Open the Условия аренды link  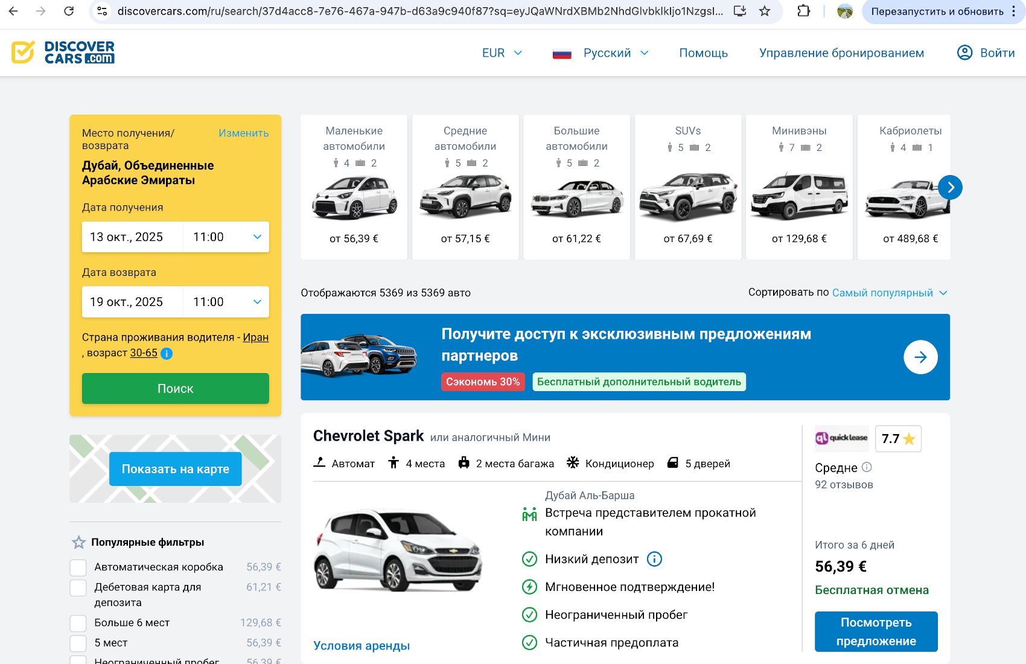[362, 646]
